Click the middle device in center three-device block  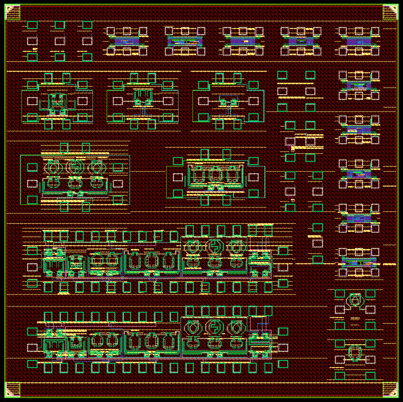pos(215,175)
